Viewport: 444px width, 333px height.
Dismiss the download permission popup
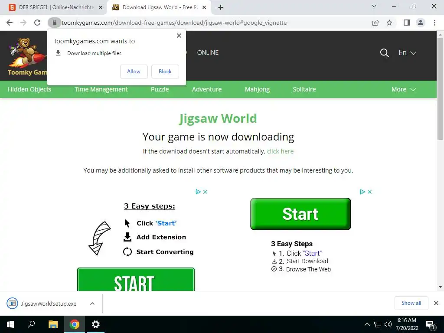tap(179, 36)
